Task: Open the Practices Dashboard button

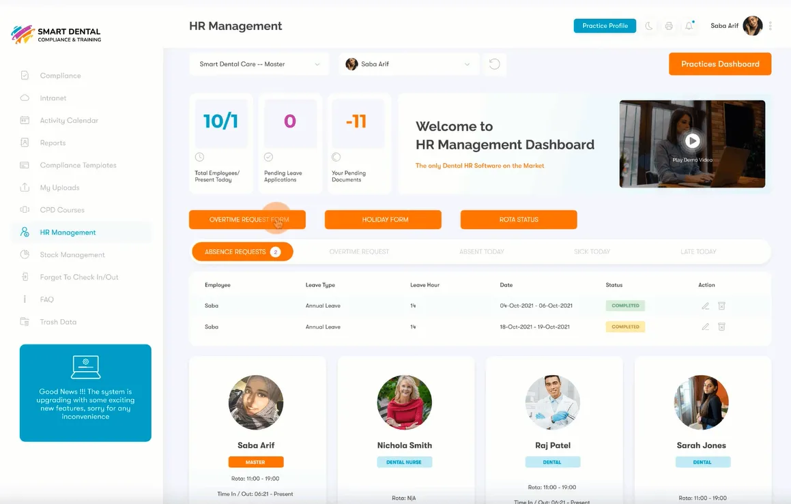Action: (x=720, y=64)
